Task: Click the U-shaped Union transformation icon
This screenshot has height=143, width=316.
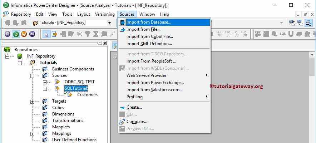Action: (x=291, y=34)
